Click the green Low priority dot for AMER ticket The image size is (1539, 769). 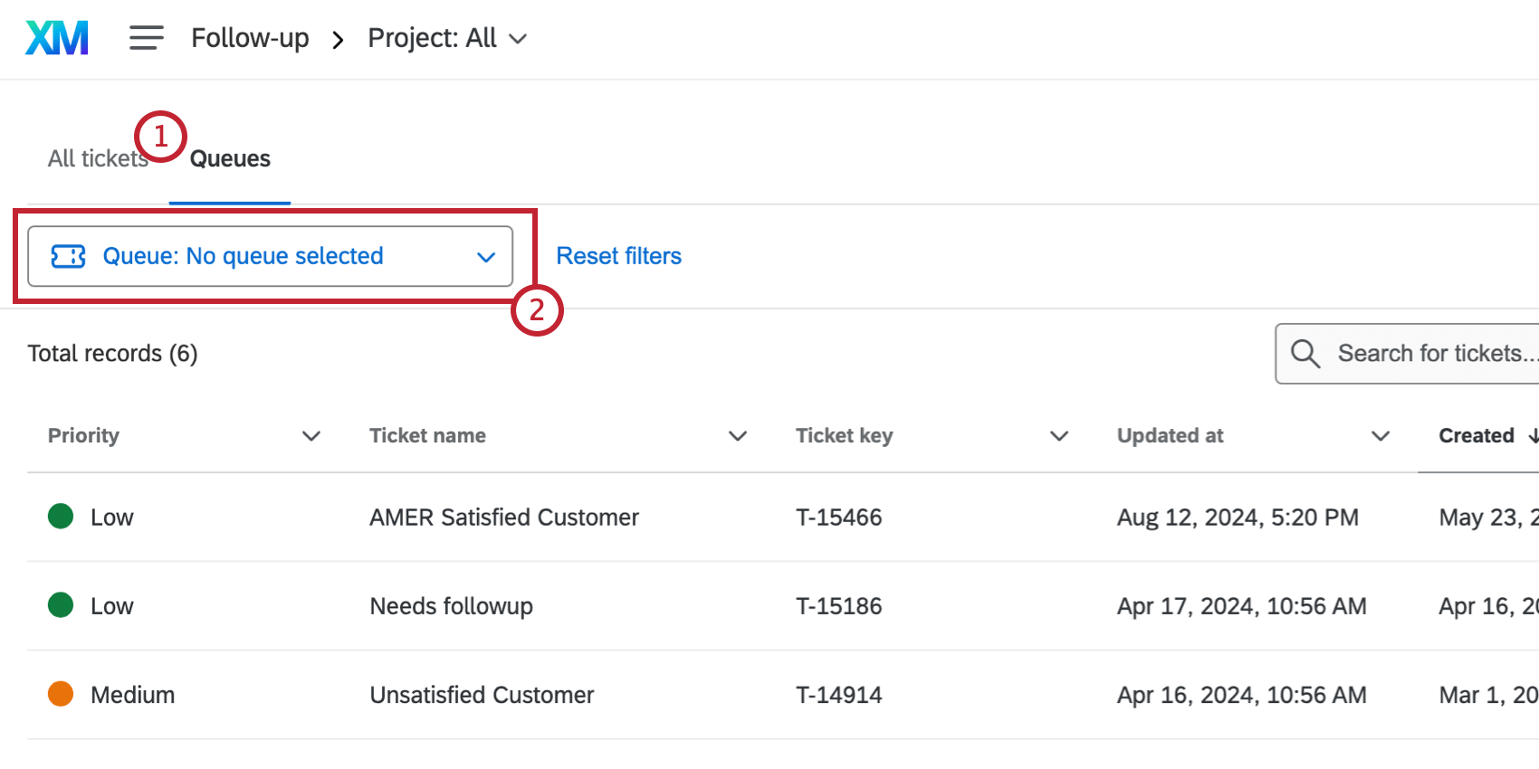pyautogui.click(x=61, y=517)
